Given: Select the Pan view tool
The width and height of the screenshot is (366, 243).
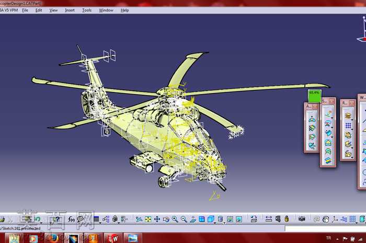Looking at the screenshot, I should pos(157,219).
